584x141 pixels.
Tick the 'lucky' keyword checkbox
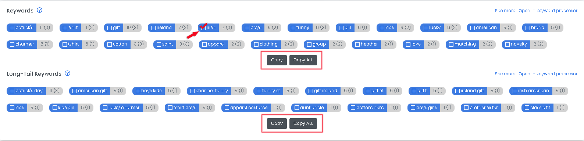coord(426,28)
